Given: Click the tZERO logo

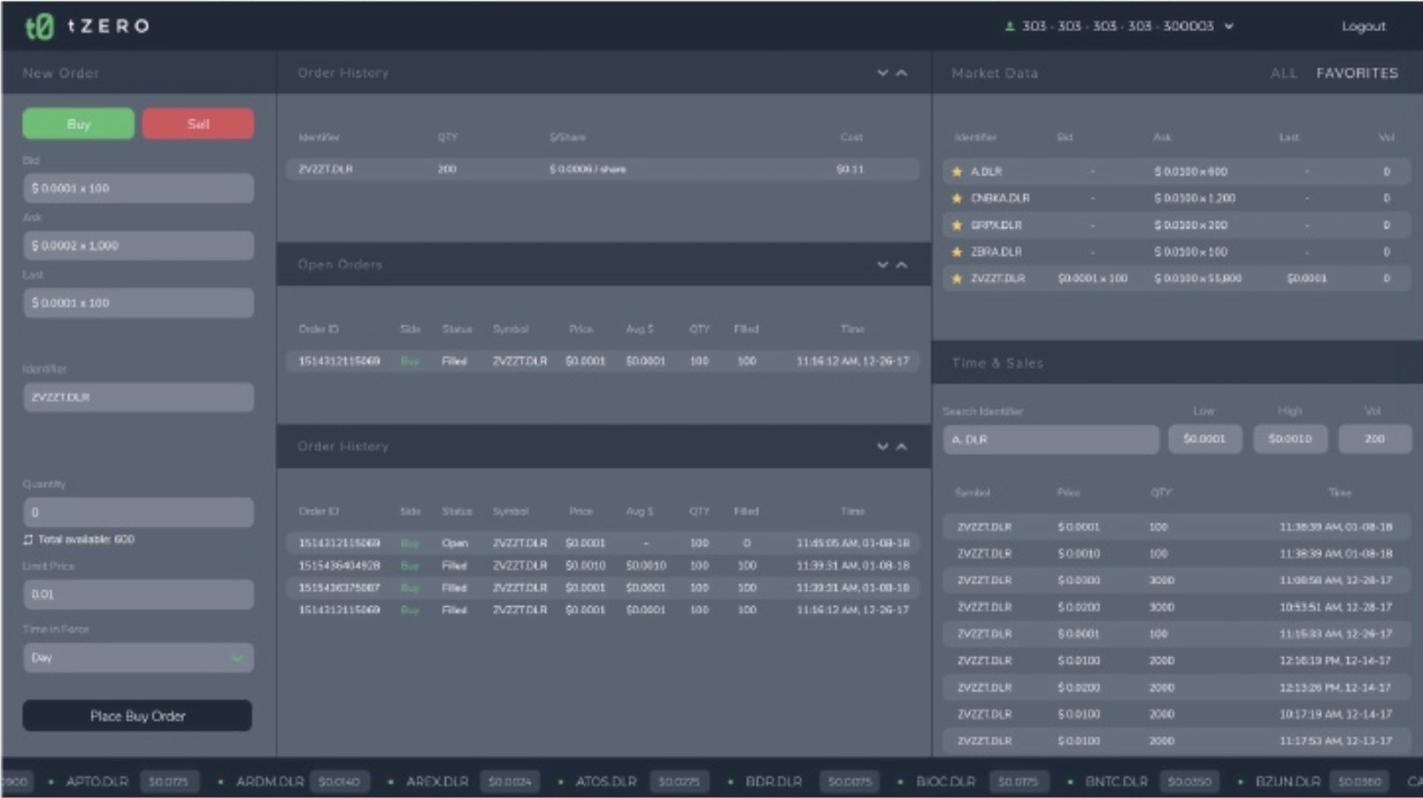Looking at the screenshot, I should (x=87, y=27).
